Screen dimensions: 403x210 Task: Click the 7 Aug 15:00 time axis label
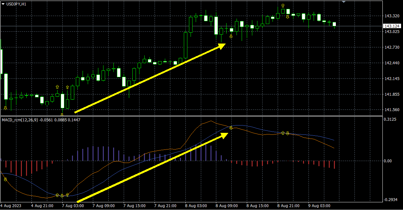tap(134, 206)
